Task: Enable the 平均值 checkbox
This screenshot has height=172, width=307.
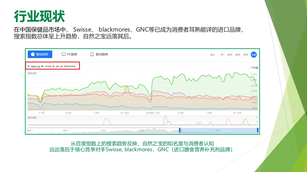Action: (249, 68)
